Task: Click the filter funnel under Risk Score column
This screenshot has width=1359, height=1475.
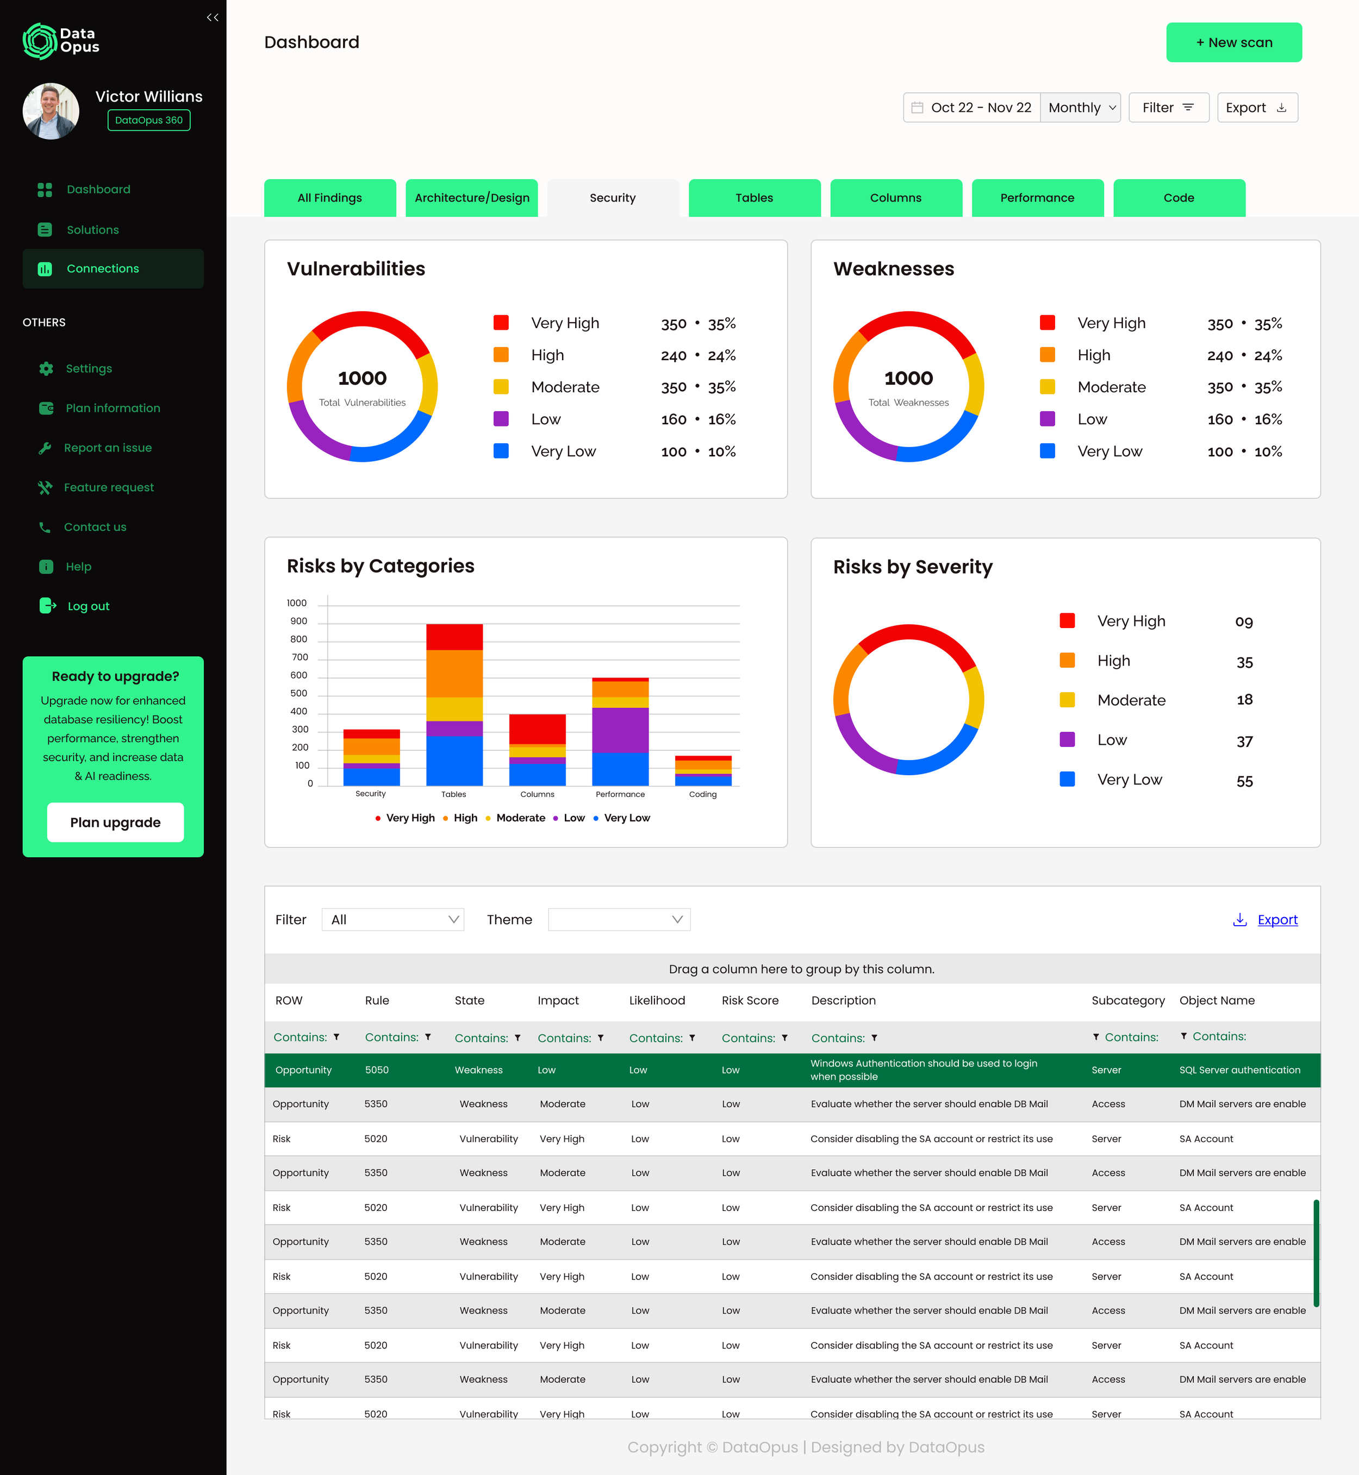Action: point(784,1038)
